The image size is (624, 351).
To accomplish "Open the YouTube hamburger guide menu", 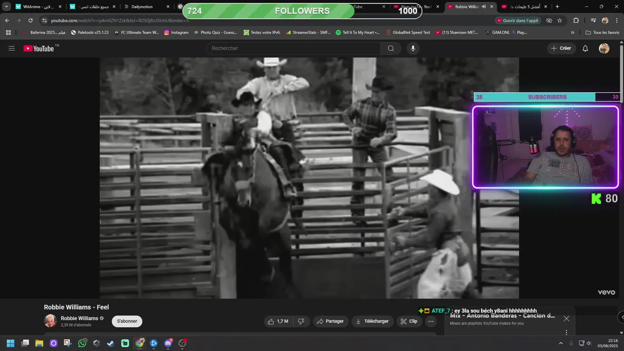I will [12, 48].
